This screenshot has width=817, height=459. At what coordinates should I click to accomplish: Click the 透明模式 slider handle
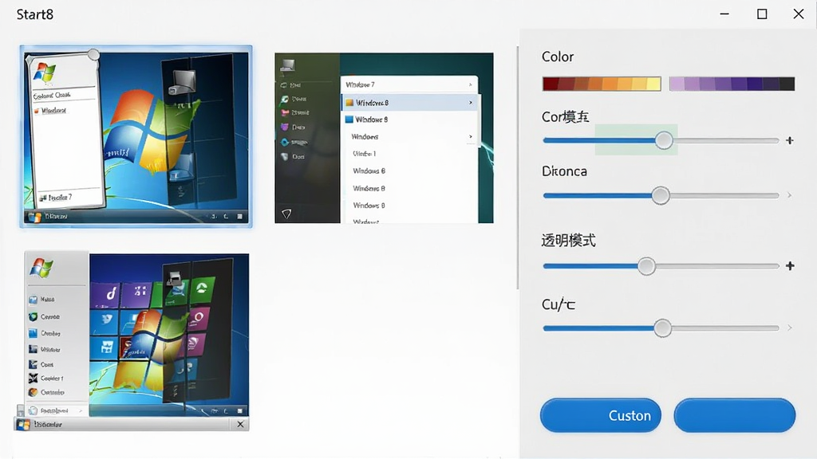[x=646, y=266]
